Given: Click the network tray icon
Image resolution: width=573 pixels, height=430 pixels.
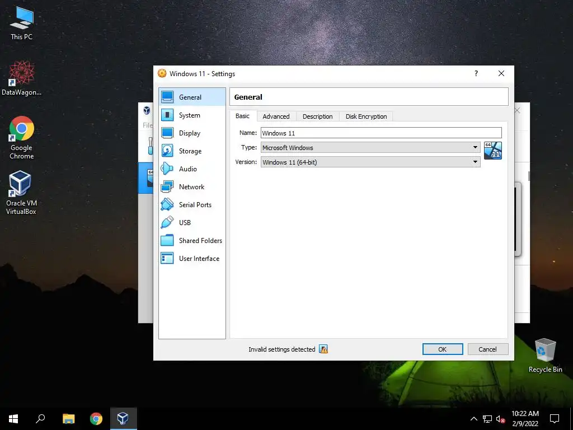Looking at the screenshot, I should click(487, 419).
